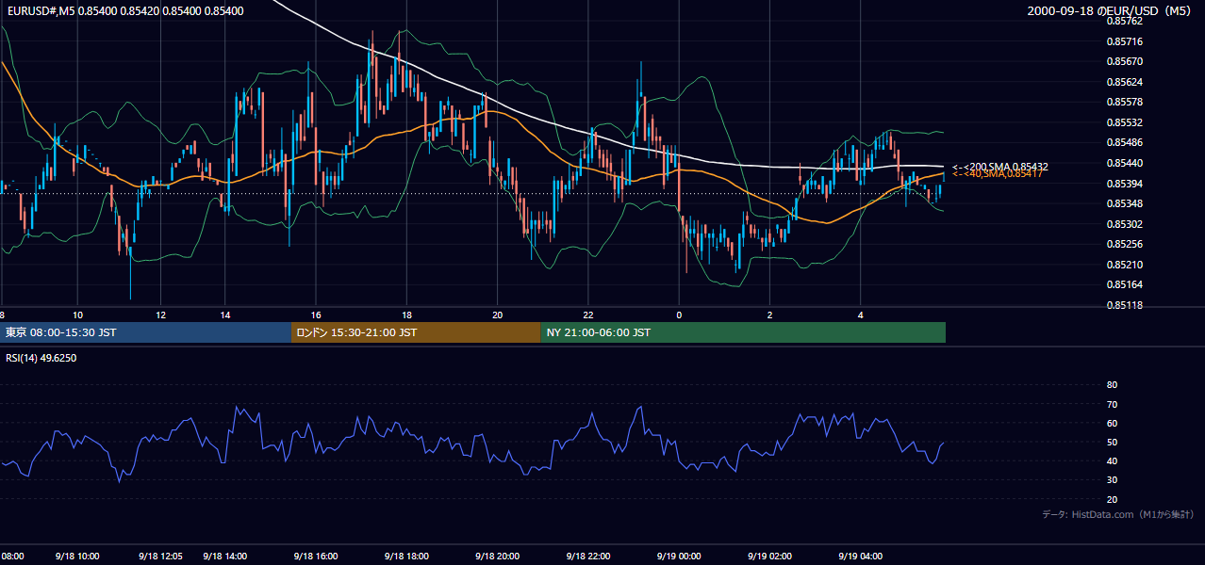Click the bottom 9/18 10:00 time label
The width and height of the screenshot is (1205, 565).
pos(77,557)
